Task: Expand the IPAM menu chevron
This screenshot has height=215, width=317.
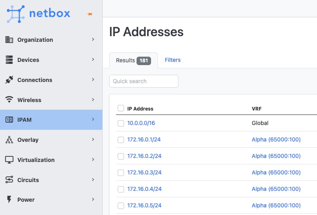Action: click(x=93, y=119)
